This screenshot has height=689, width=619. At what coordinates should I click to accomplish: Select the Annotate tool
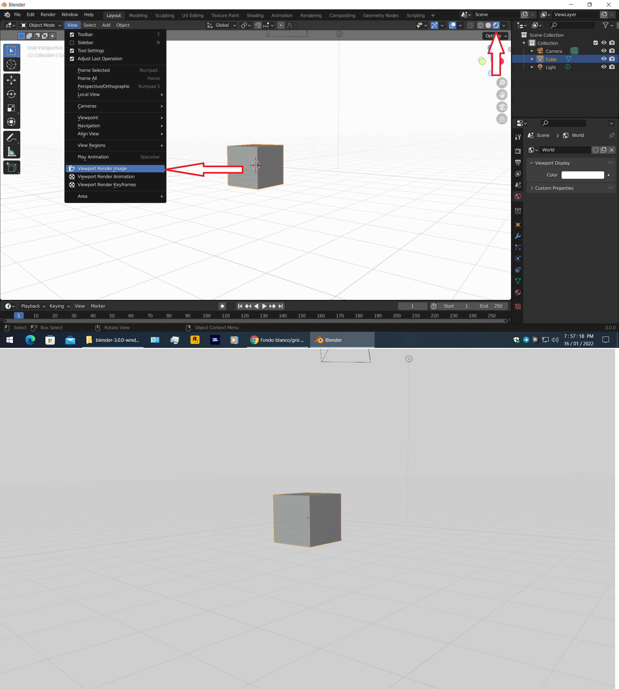point(12,138)
